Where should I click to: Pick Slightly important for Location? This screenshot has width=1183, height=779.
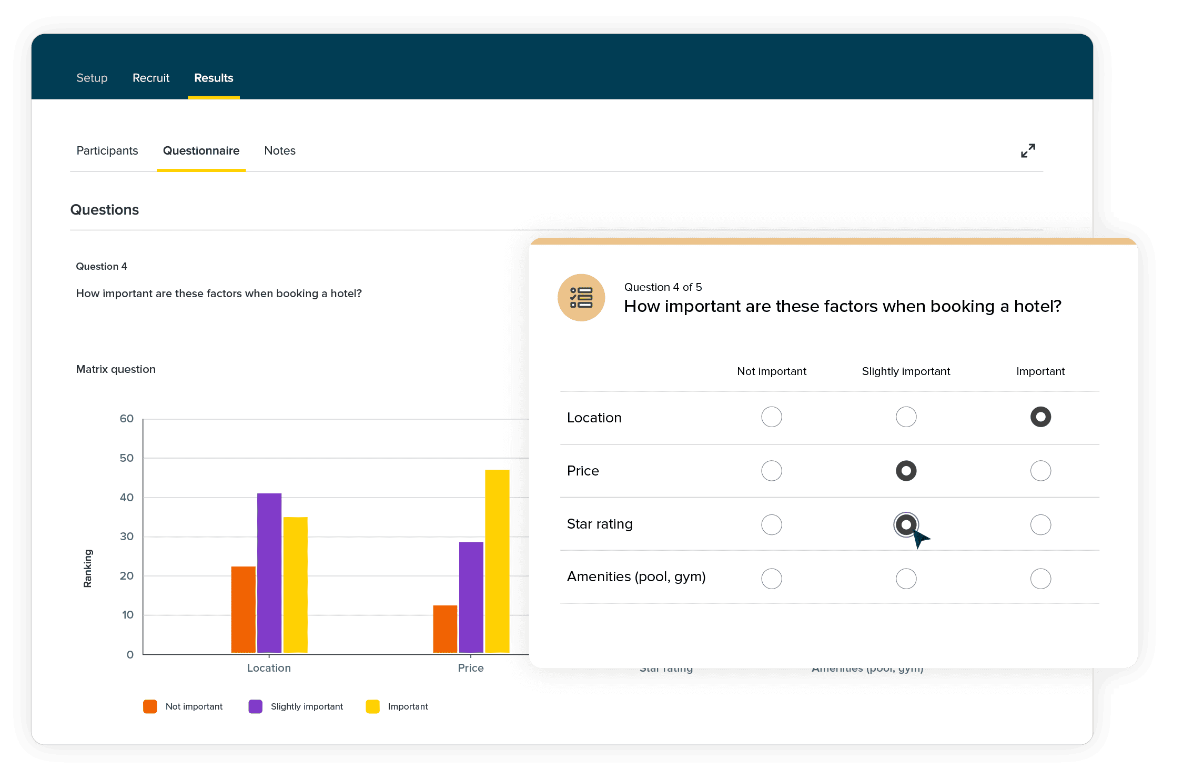(x=906, y=417)
